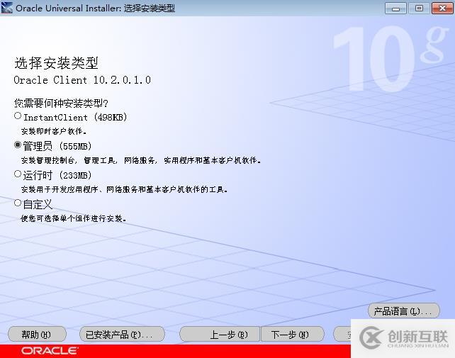Click the 使您可选择单个组件进行安装 description

[73, 218]
